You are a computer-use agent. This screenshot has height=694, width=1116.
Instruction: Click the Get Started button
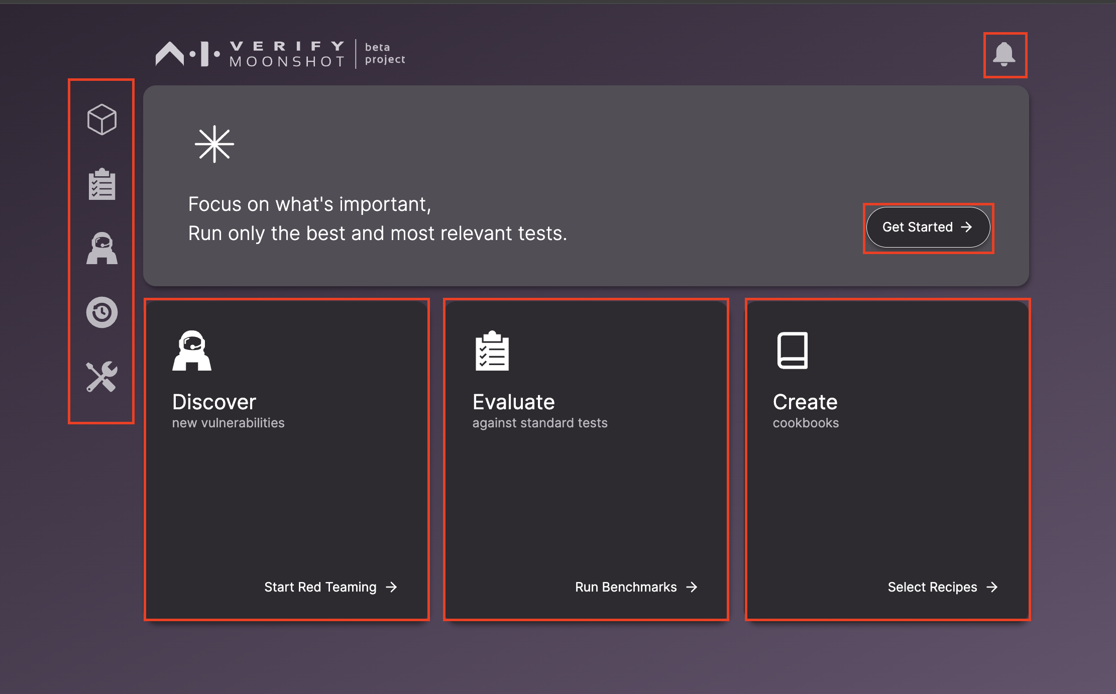pos(928,227)
